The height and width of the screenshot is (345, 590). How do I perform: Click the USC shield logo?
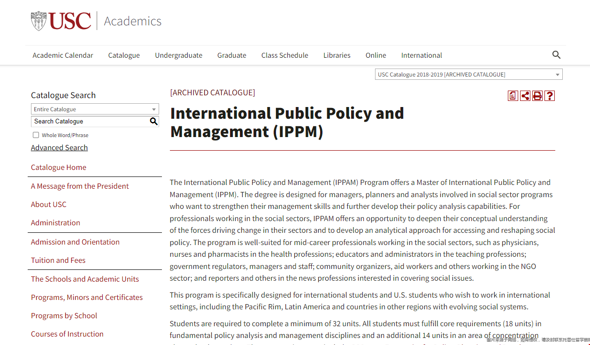point(38,22)
